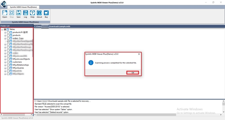
Task: Open a file with the Open icon
Action: [x=5, y=14]
